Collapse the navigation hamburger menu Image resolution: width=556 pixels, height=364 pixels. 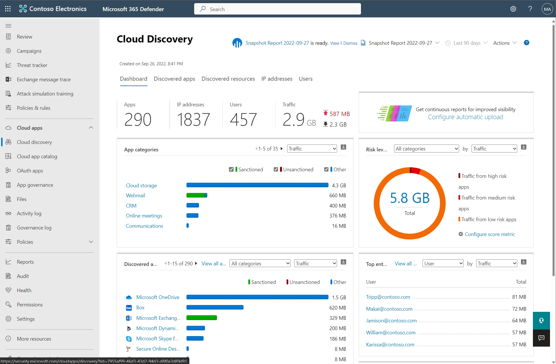tap(8, 26)
